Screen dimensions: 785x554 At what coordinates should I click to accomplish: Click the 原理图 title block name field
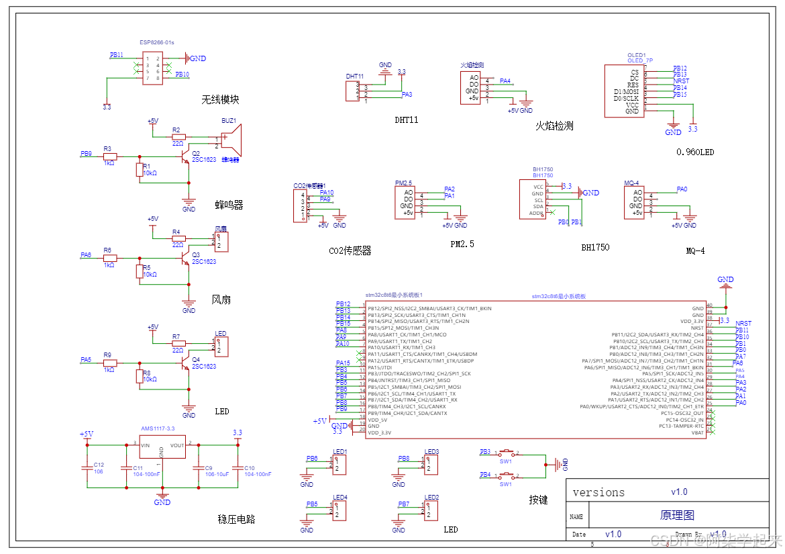click(678, 515)
